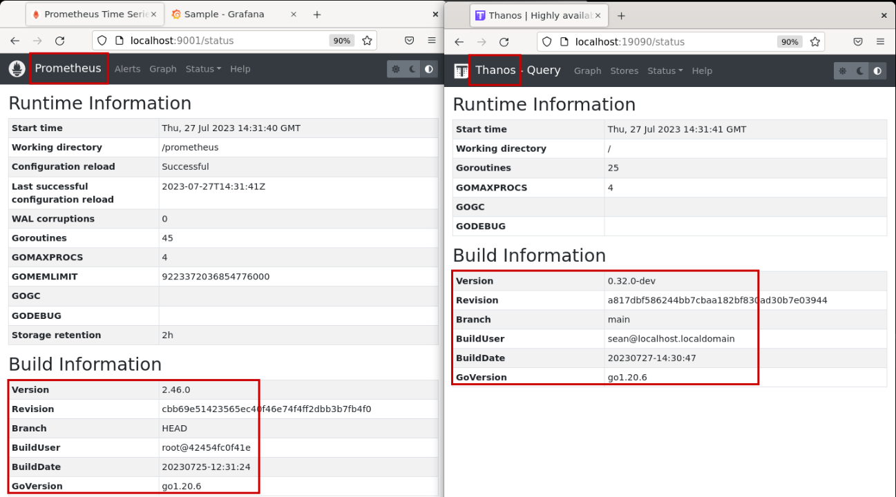Click the Prometheus Goroutines value 45
This screenshot has height=497, width=896.
(x=167, y=238)
